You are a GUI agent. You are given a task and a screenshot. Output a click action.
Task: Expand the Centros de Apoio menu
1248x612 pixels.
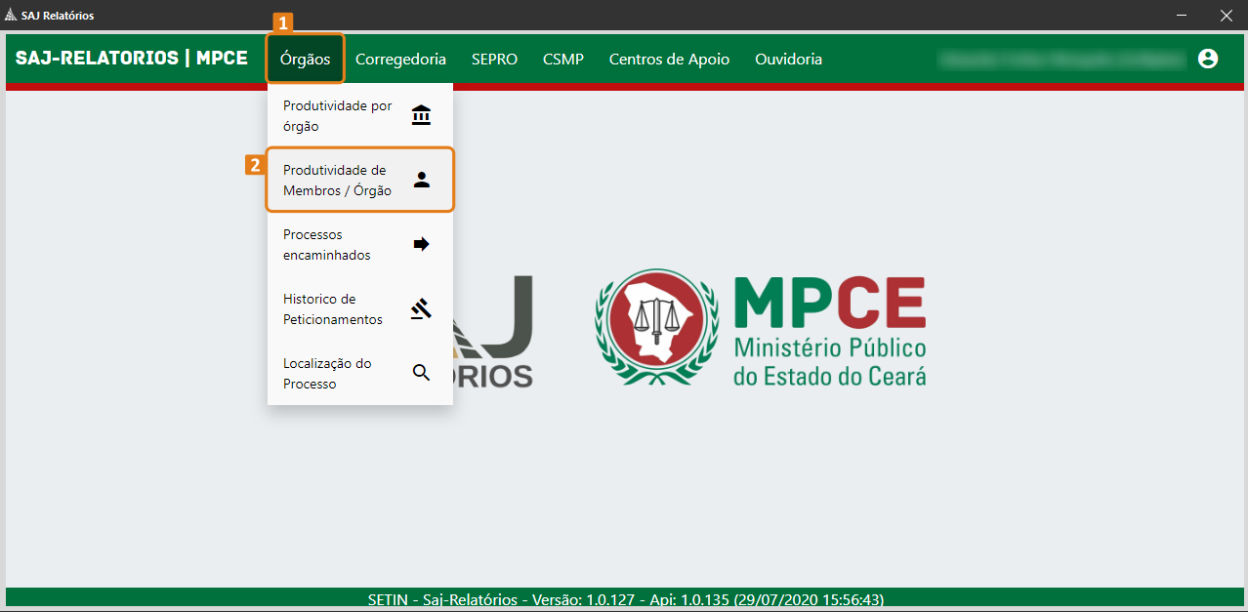(669, 59)
